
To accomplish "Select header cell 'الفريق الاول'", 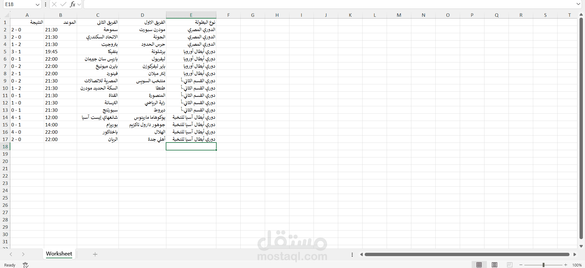I will pyautogui.click(x=142, y=22).
